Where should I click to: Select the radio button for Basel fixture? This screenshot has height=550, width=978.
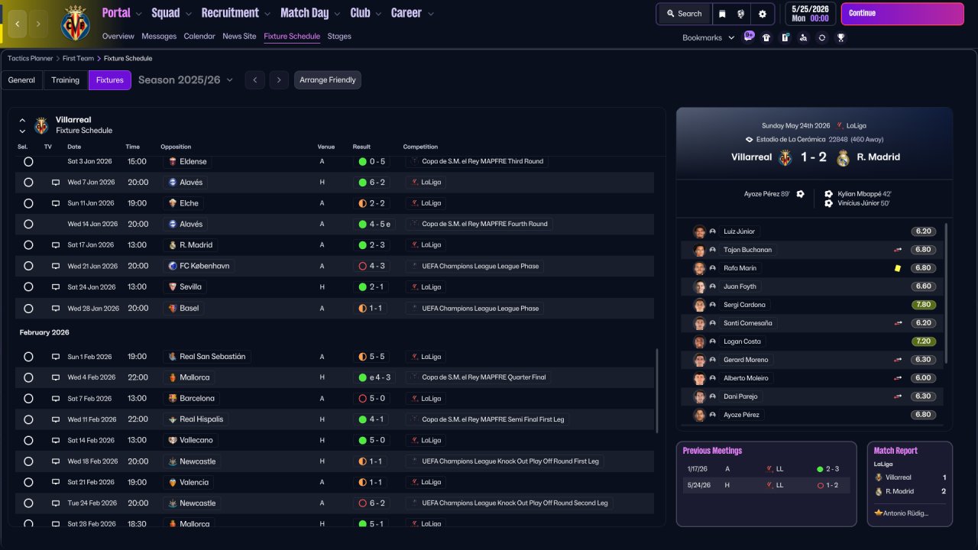[28, 309]
